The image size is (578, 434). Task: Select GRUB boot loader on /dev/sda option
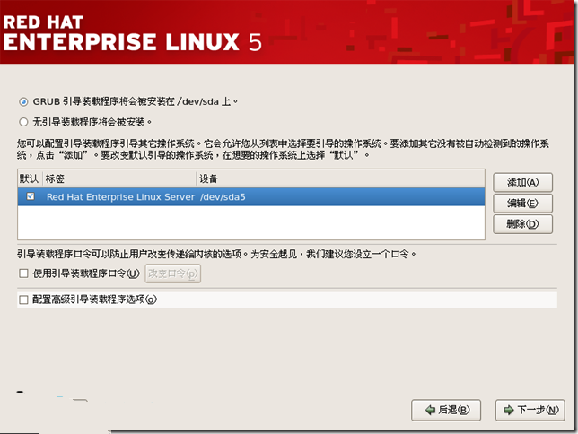click(23, 101)
